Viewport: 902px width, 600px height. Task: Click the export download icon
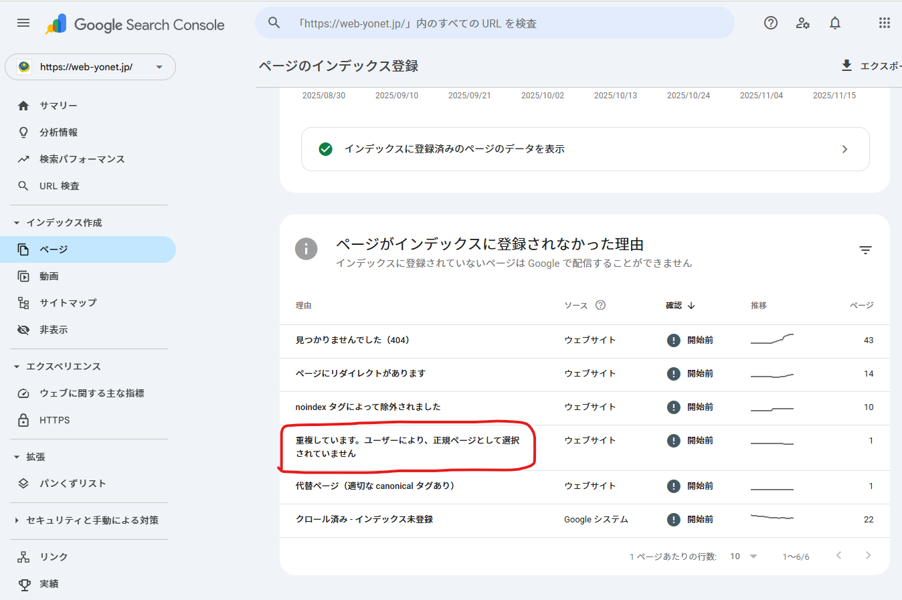pos(846,66)
